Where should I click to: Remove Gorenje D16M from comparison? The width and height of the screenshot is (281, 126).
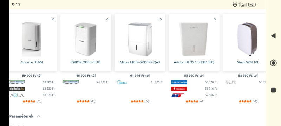pyautogui.click(x=53, y=19)
